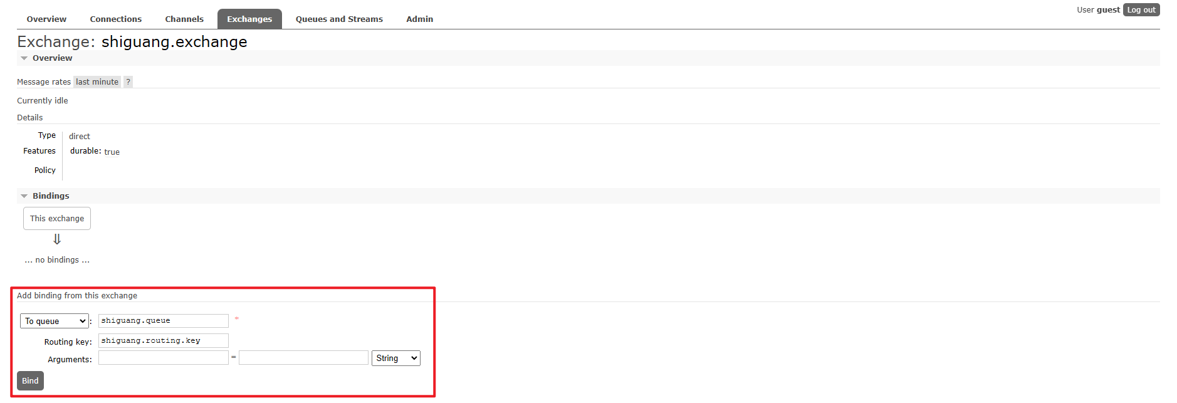The height and width of the screenshot is (403, 1177).
Task: Click the 'durable: true' feature text
Action: (95, 152)
